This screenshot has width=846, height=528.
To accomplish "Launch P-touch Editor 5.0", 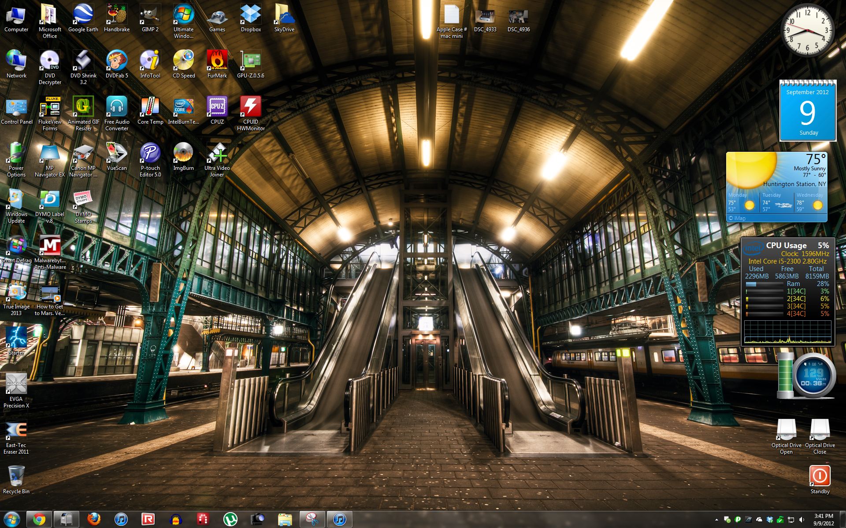I will tap(150, 160).
